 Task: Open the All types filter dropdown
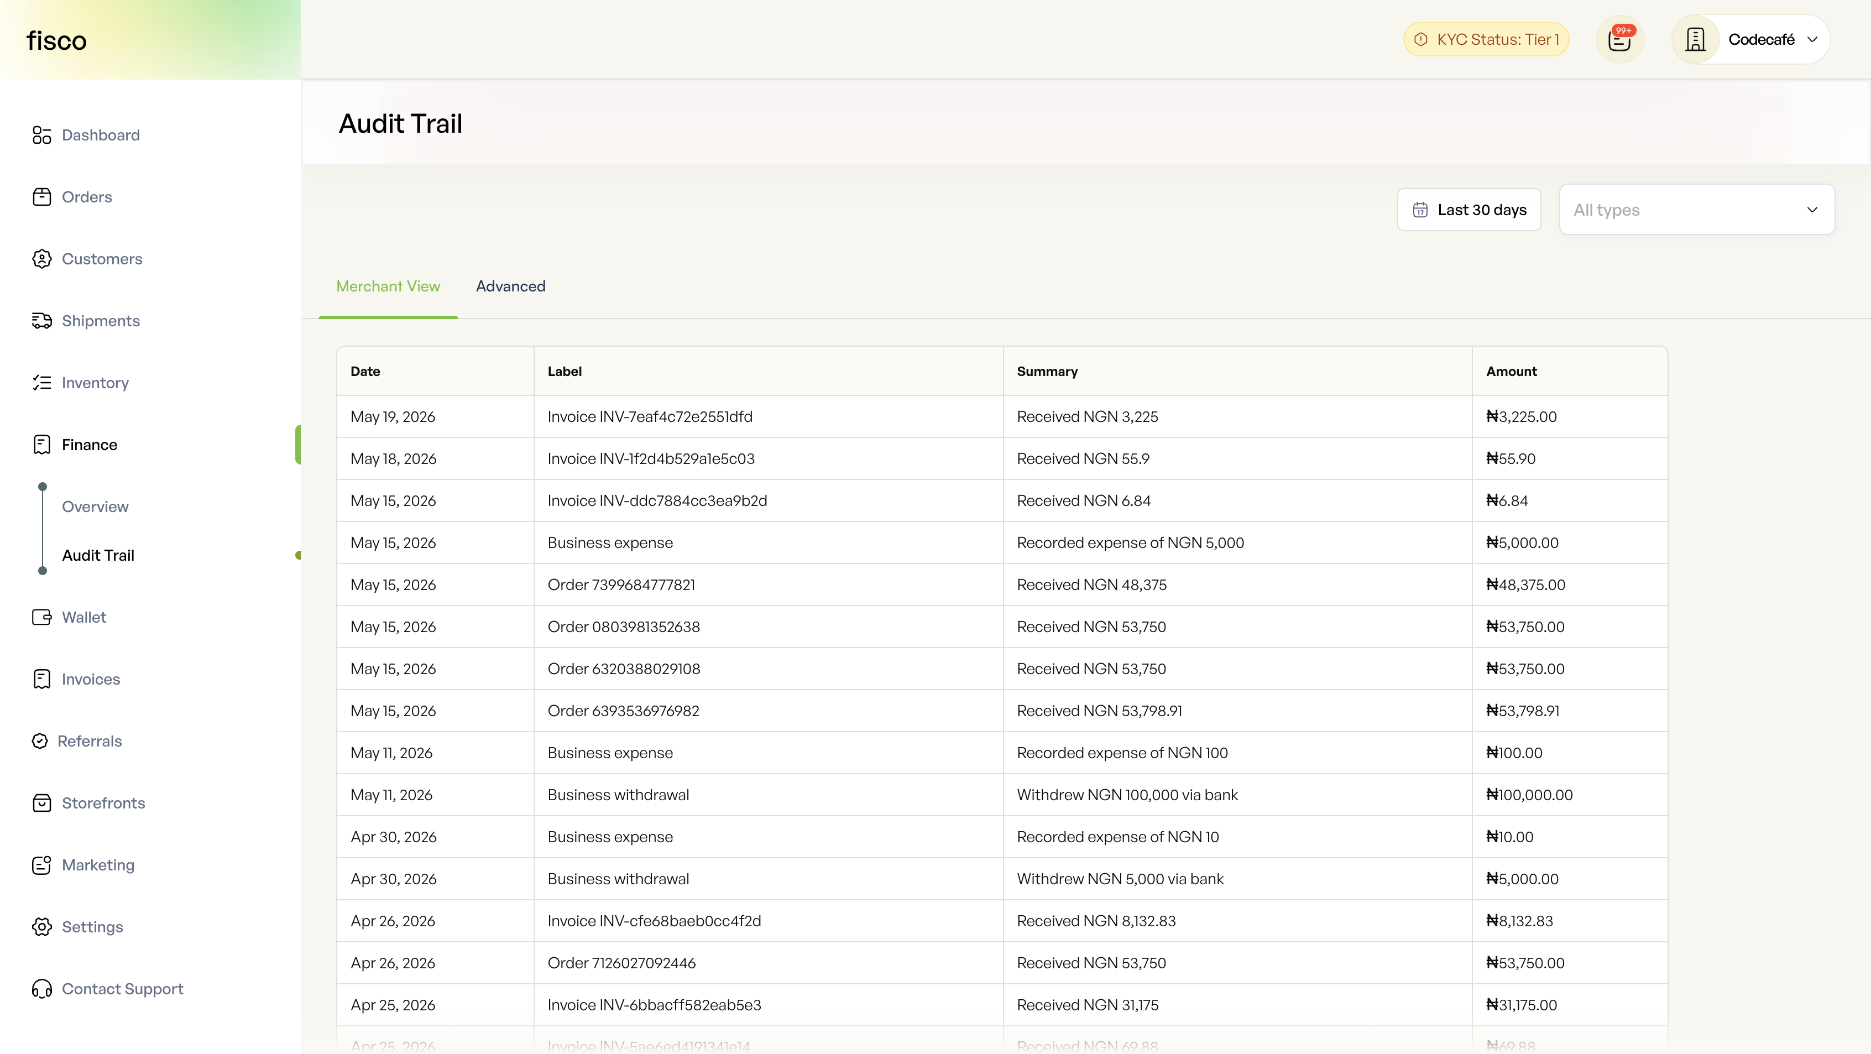point(1697,210)
